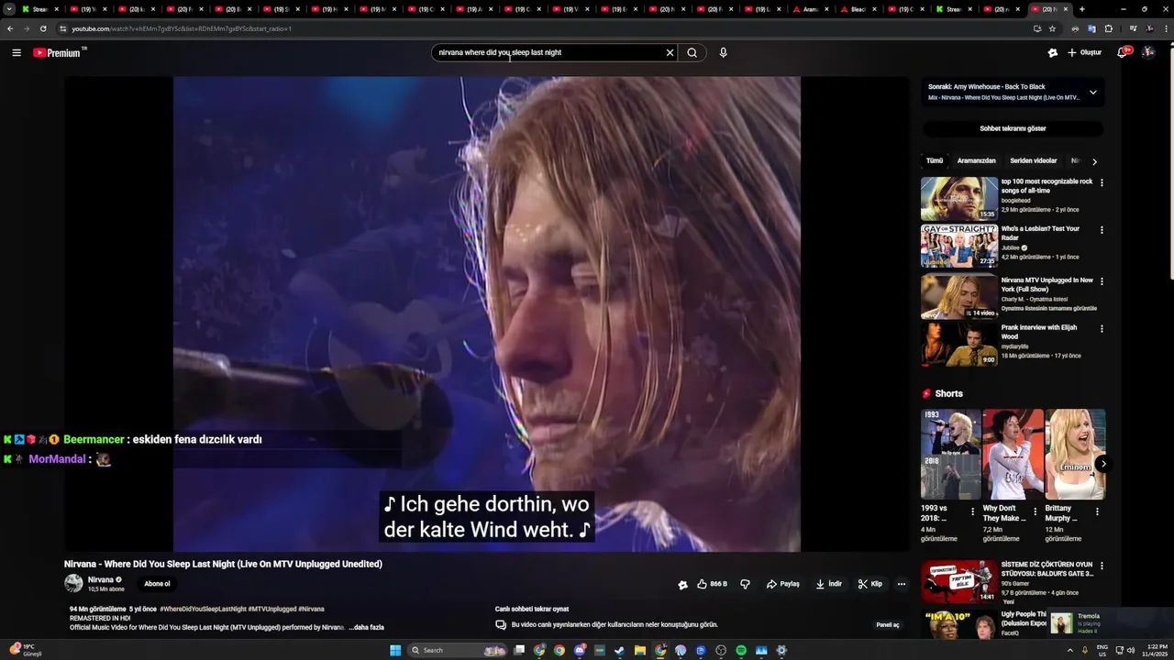Open options for Prank interview with Elijah Wood
This screenshot has width=1174, height=660.
(x=1102, y=328)
